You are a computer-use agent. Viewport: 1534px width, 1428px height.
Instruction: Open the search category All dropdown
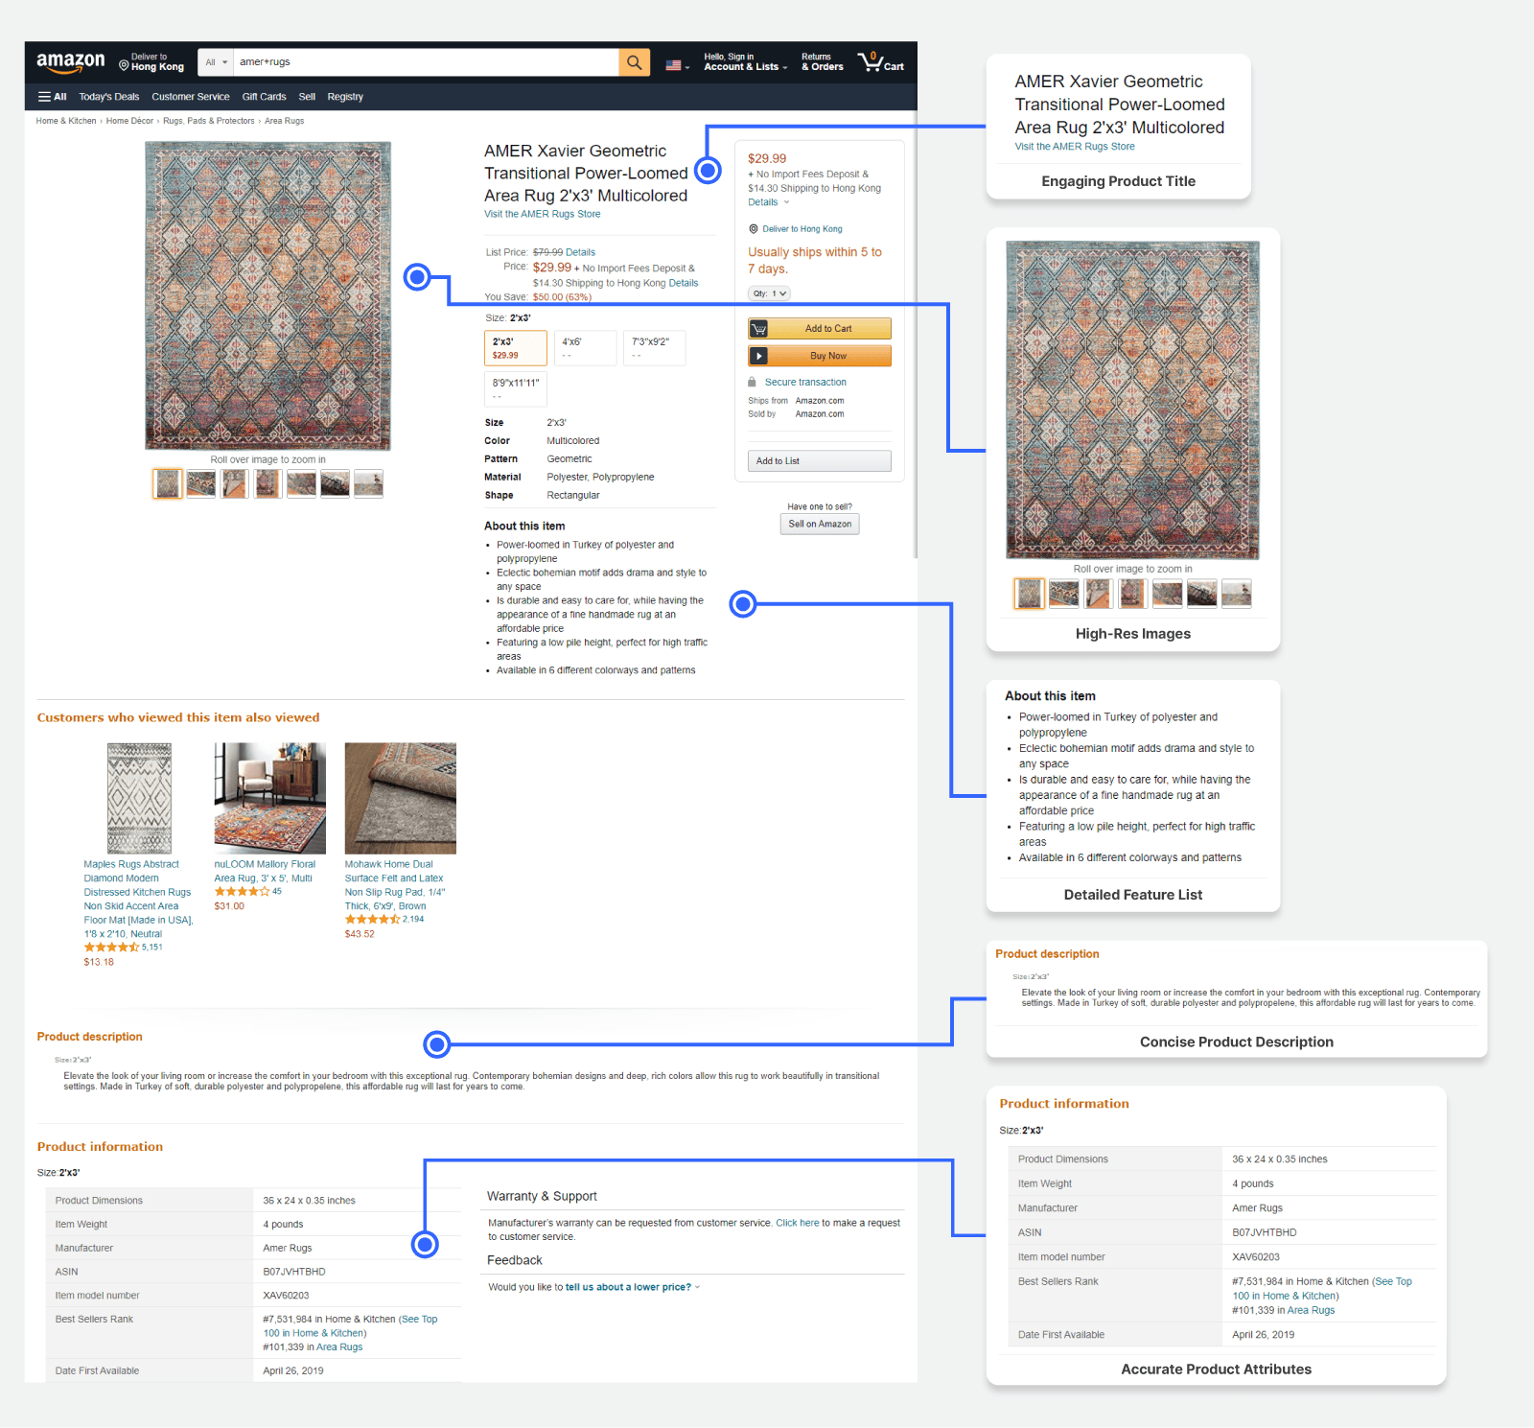coord(216,62)
